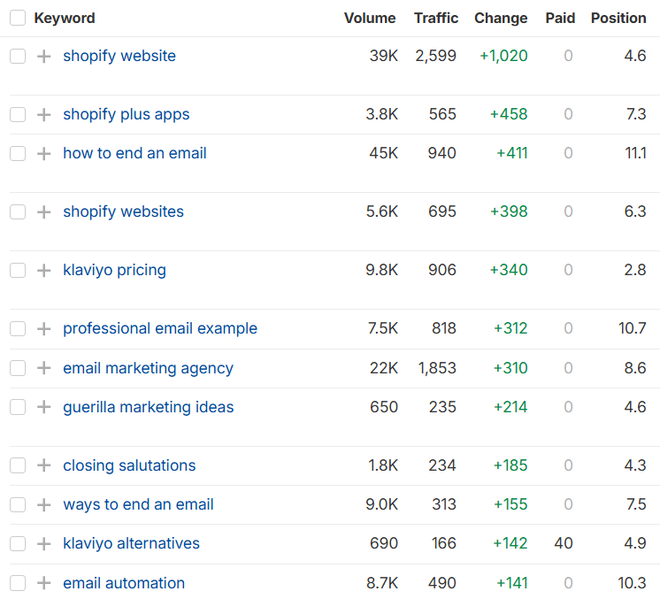Click plus icon for ways to end an email

[x=43, y=504]
